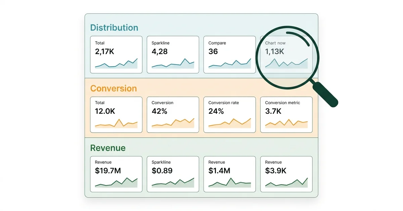Click the Chart now 1,13K value link

(275, 52)
